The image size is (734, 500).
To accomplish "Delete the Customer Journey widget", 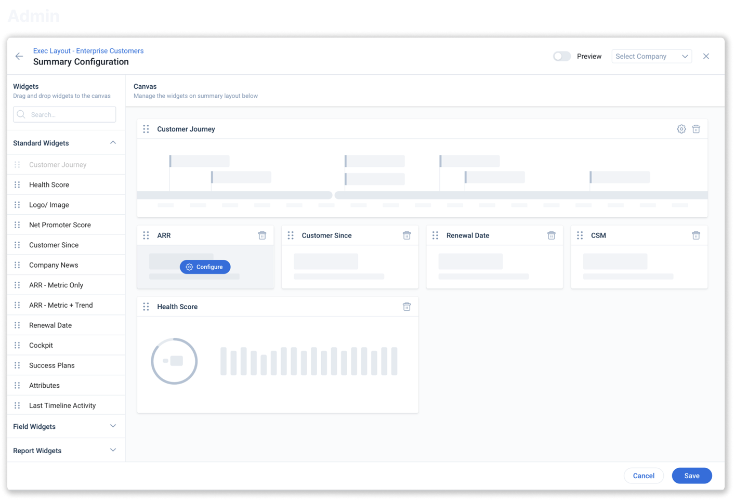I will [x=696, y=129].
